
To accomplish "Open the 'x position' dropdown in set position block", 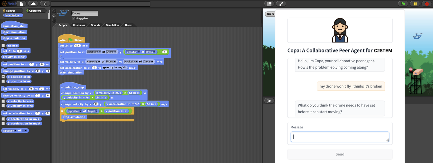I will (94, 52).
